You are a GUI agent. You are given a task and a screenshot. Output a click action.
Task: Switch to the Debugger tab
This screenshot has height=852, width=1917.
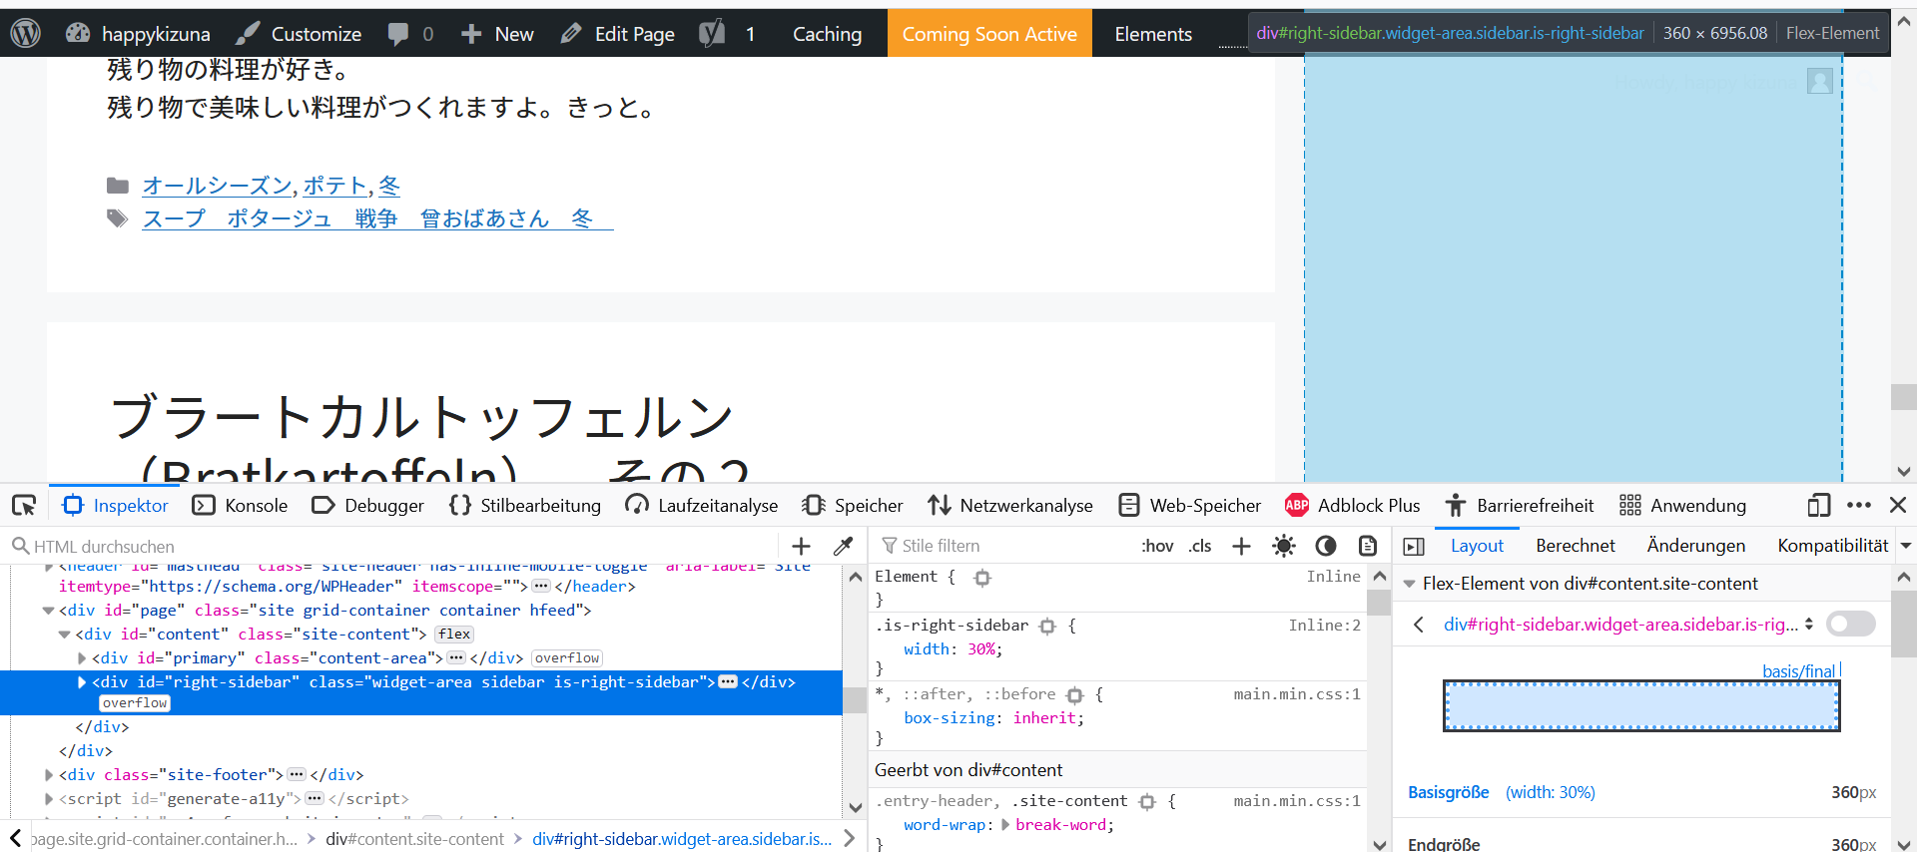[x=368, y=505]
